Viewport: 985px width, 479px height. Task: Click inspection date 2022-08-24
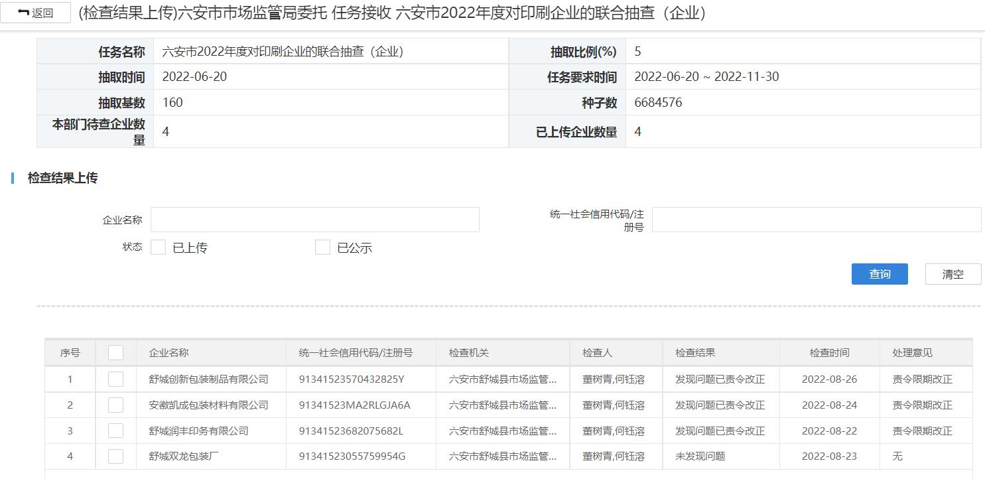[829, 405]
